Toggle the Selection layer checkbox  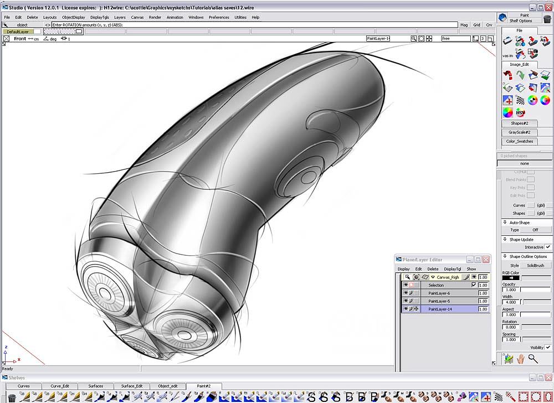pos(473,285)
